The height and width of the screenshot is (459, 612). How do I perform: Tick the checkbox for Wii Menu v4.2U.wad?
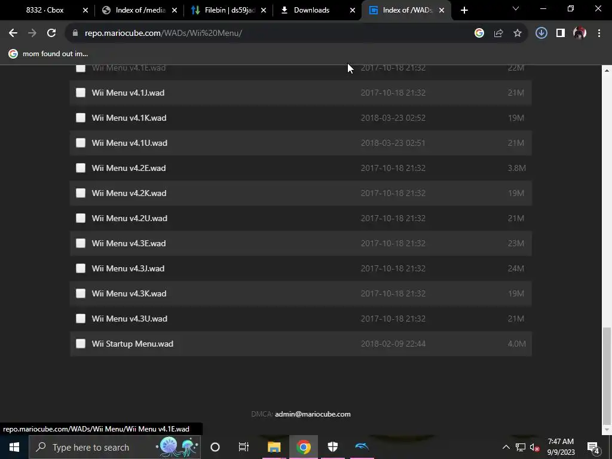click(81, 218)
